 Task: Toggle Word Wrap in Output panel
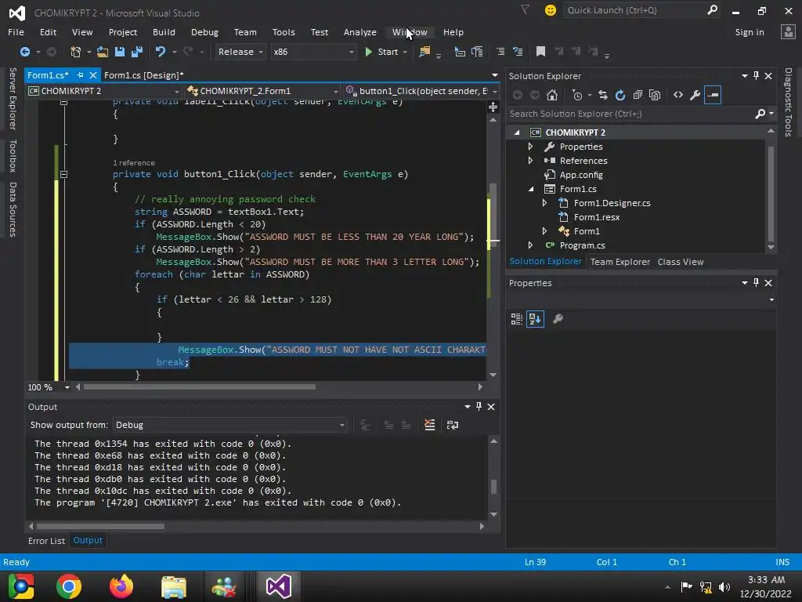(453, 425)
